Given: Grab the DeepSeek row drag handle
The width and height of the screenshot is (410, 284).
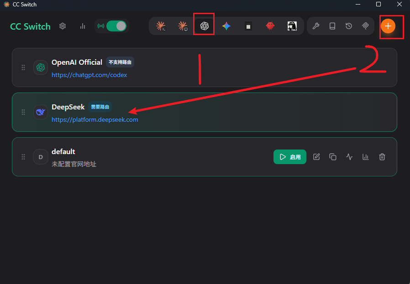Looking at the screenshot, I should coord(23,112).
